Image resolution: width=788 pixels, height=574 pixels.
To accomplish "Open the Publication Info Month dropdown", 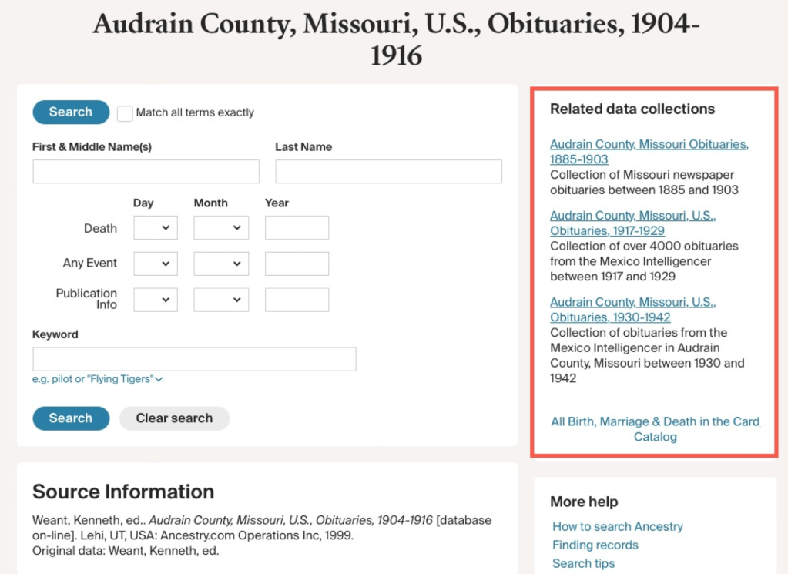I will click(x=221, y=300).
